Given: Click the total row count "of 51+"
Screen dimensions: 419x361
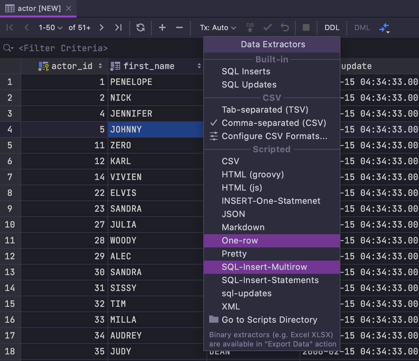Looking at the screenshot, I should tap(80, 28).
